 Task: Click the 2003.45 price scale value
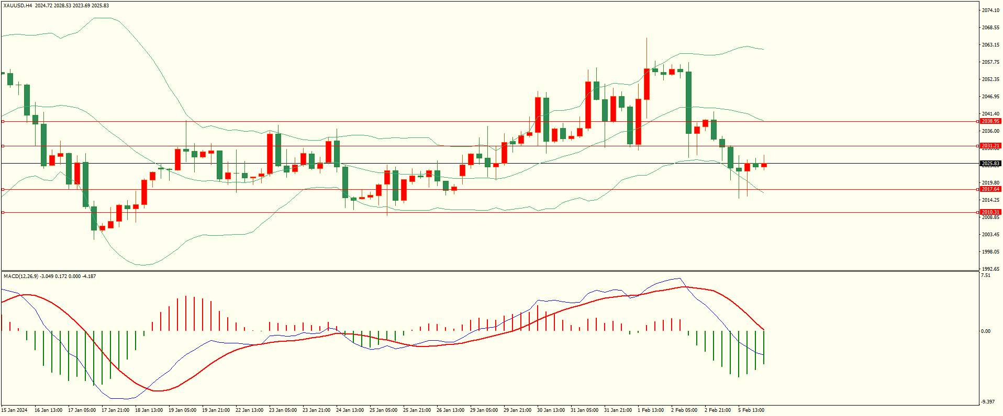click(991, 235)
